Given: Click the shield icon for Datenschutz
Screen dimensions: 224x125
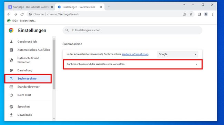Looking at the screenshot, I should (x=11, y=60).
